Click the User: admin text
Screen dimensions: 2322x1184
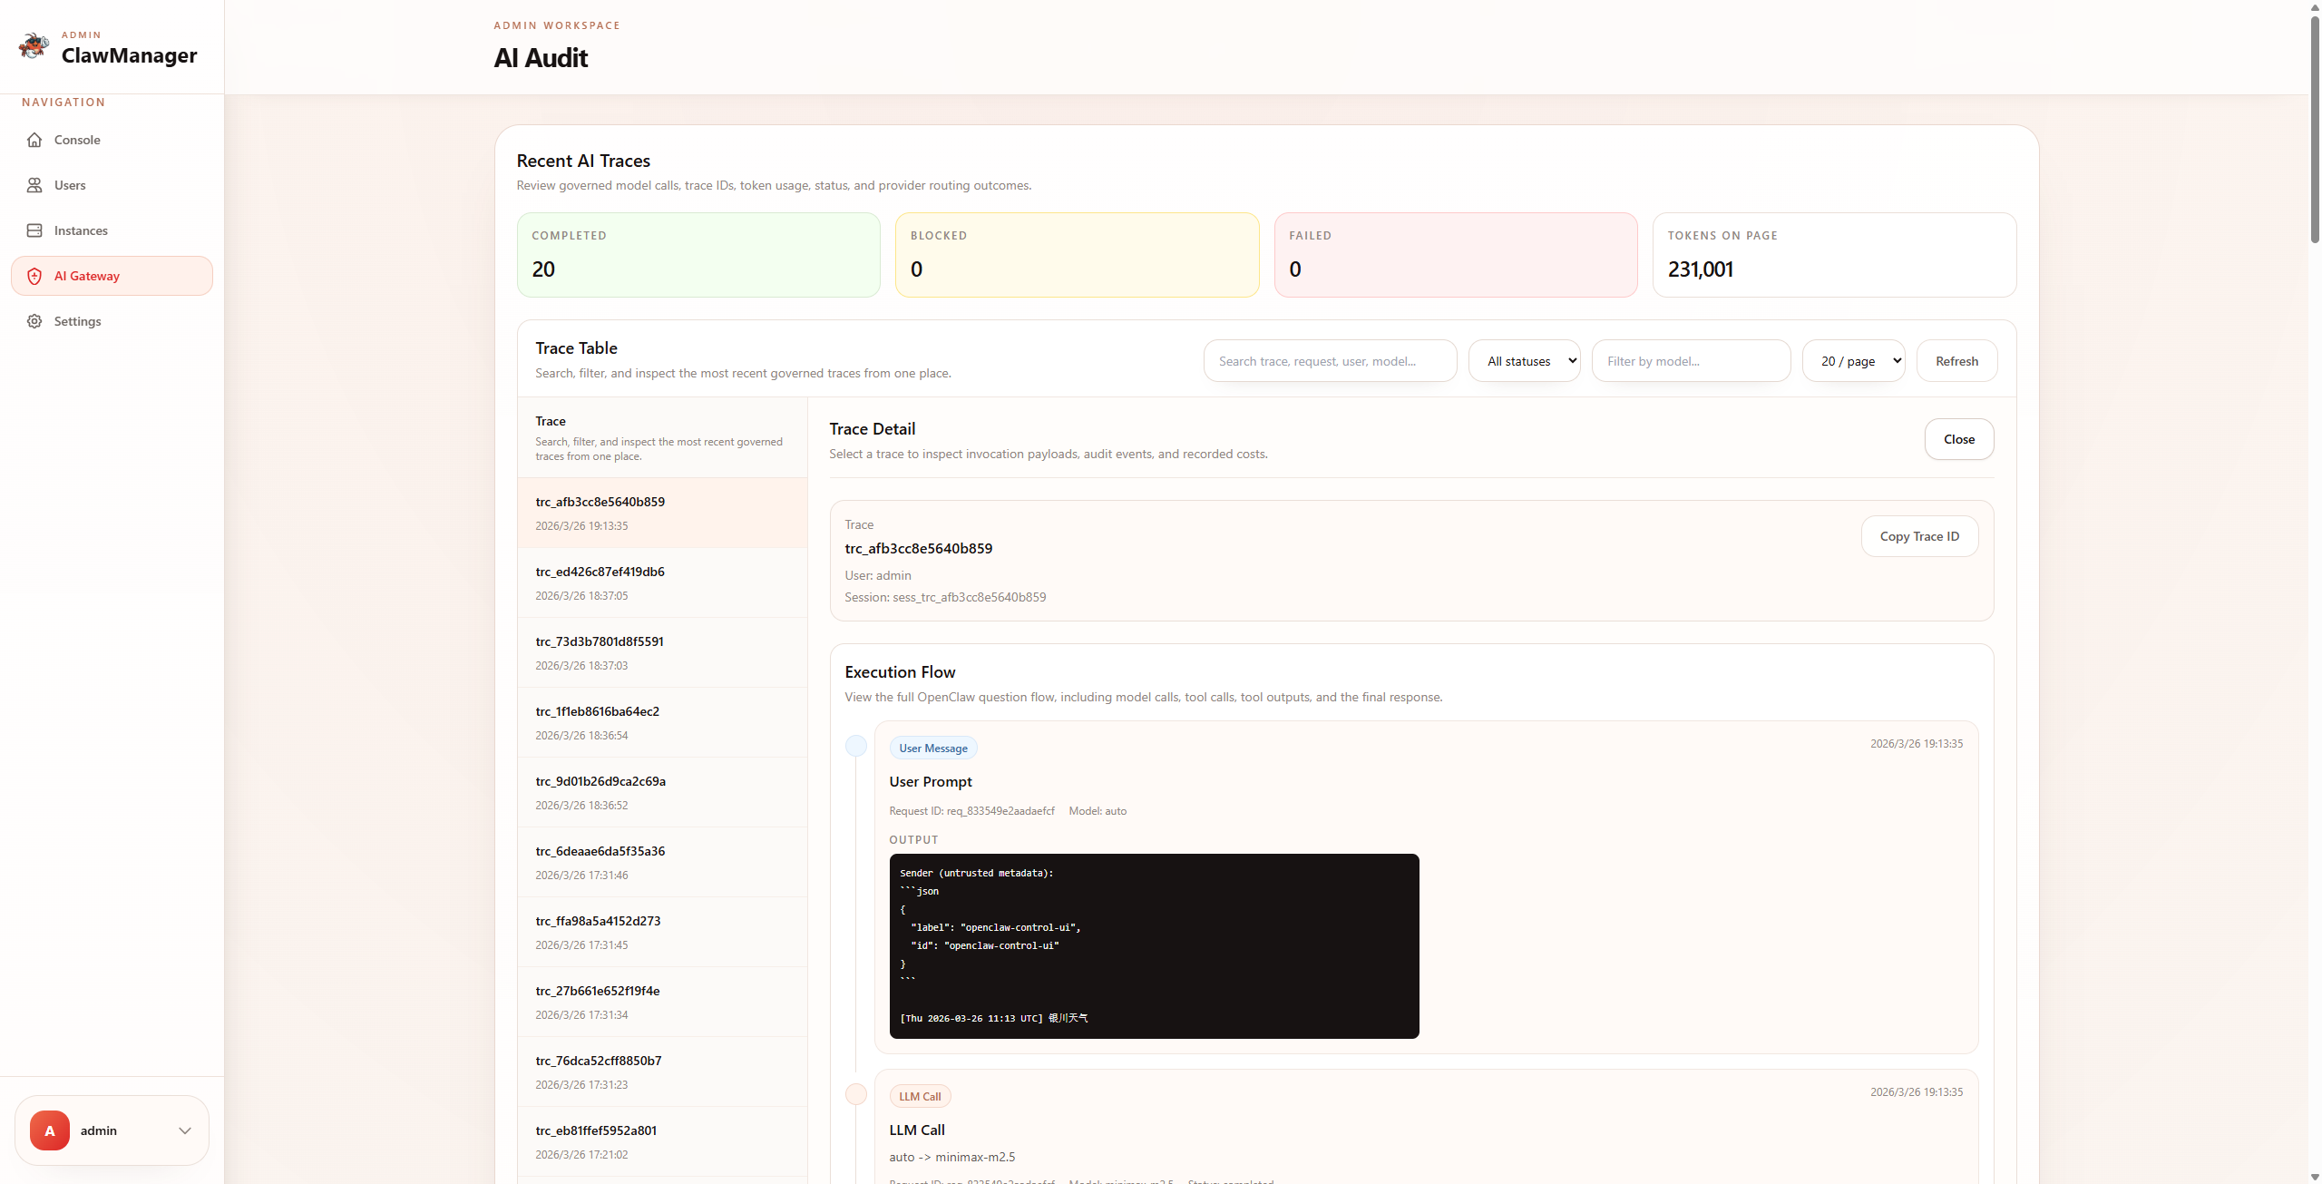click(x=878, y=575)
